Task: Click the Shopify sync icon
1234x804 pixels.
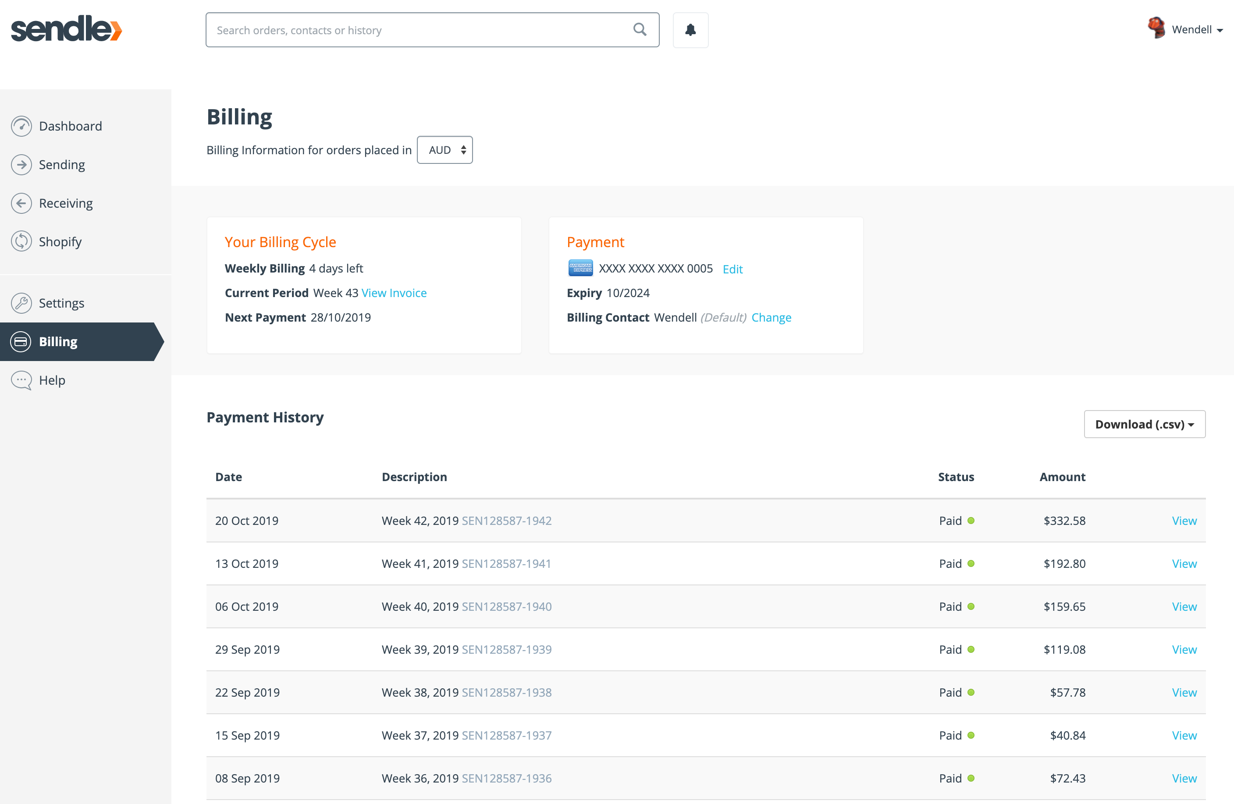Action: pyautogui.click(x=21, y=241)
